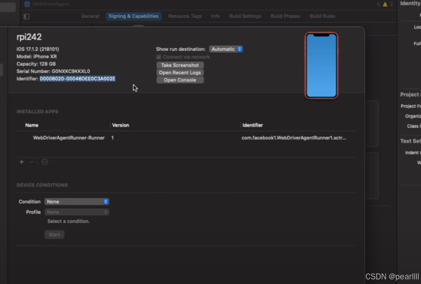Toggle Connect via network checkbox
This screenshot has height=284, width=421.
[159, 57]
